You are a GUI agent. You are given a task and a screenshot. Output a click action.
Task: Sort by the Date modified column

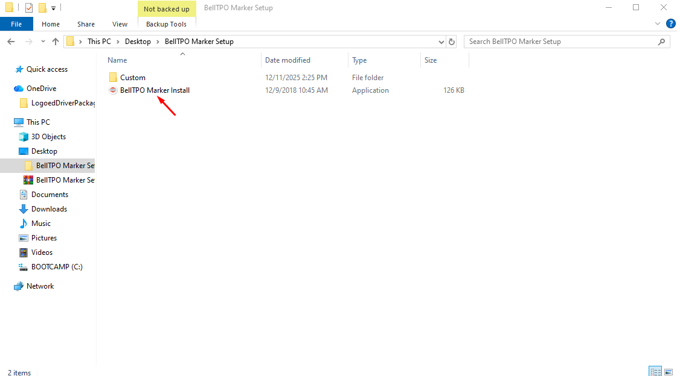[287, 60]
